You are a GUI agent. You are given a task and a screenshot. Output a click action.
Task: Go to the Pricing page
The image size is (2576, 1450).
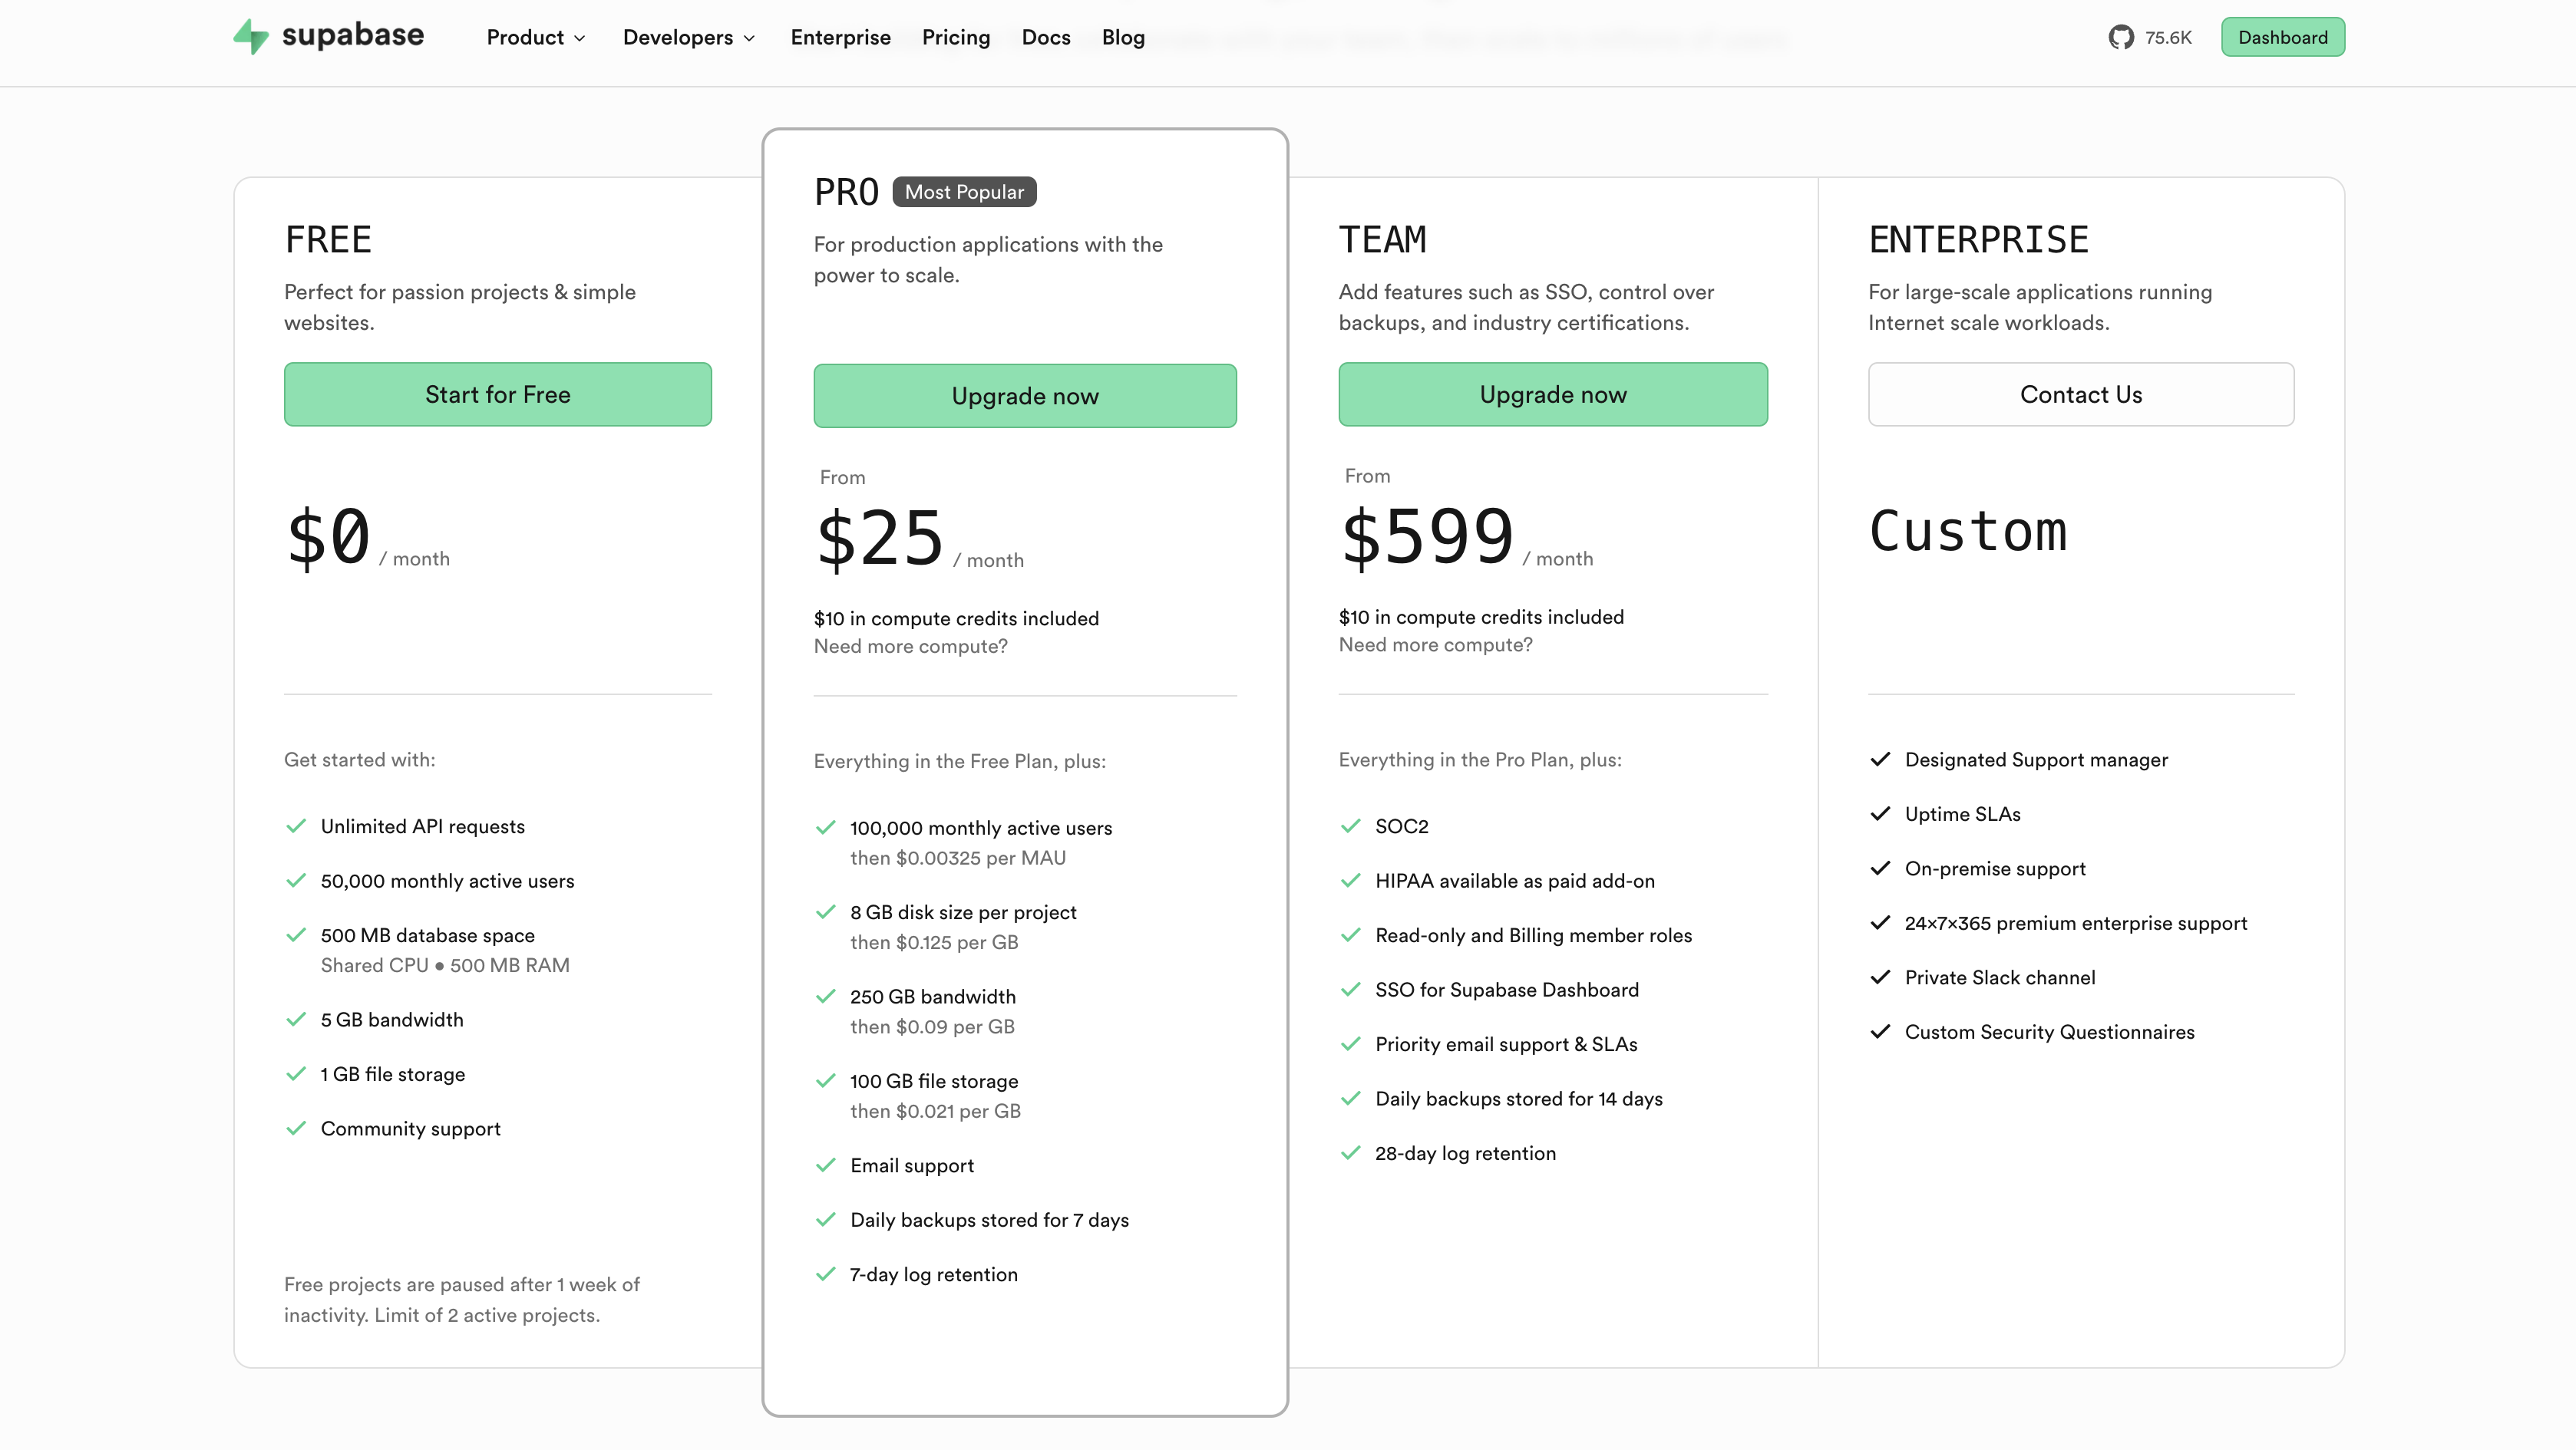(956, 37)
